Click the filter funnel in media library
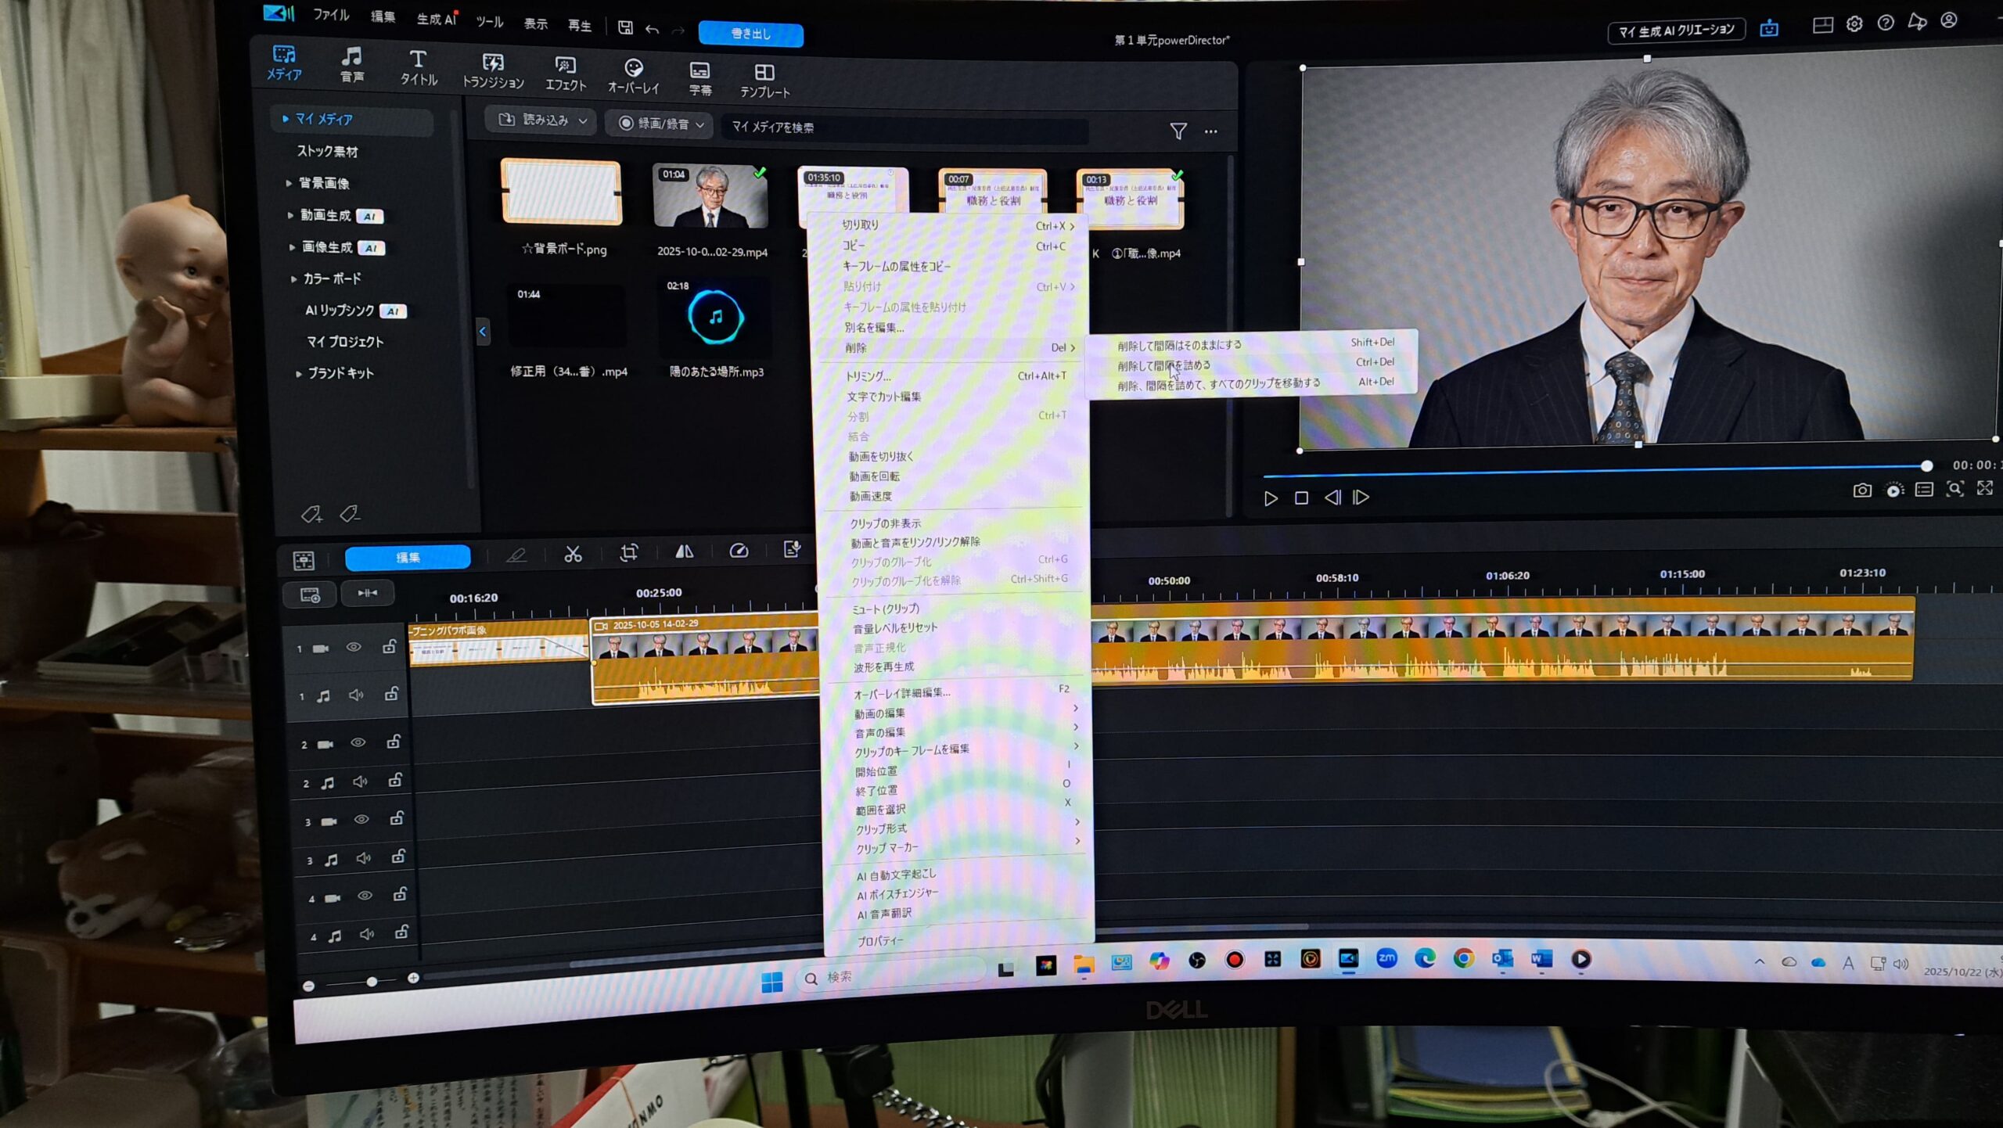The width and height of the screenshot is (2003, 1128). [1178, 131]
